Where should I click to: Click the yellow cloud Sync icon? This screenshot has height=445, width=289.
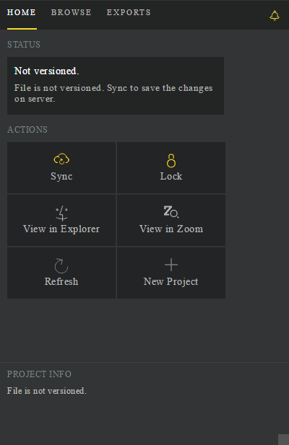(61, 159)
